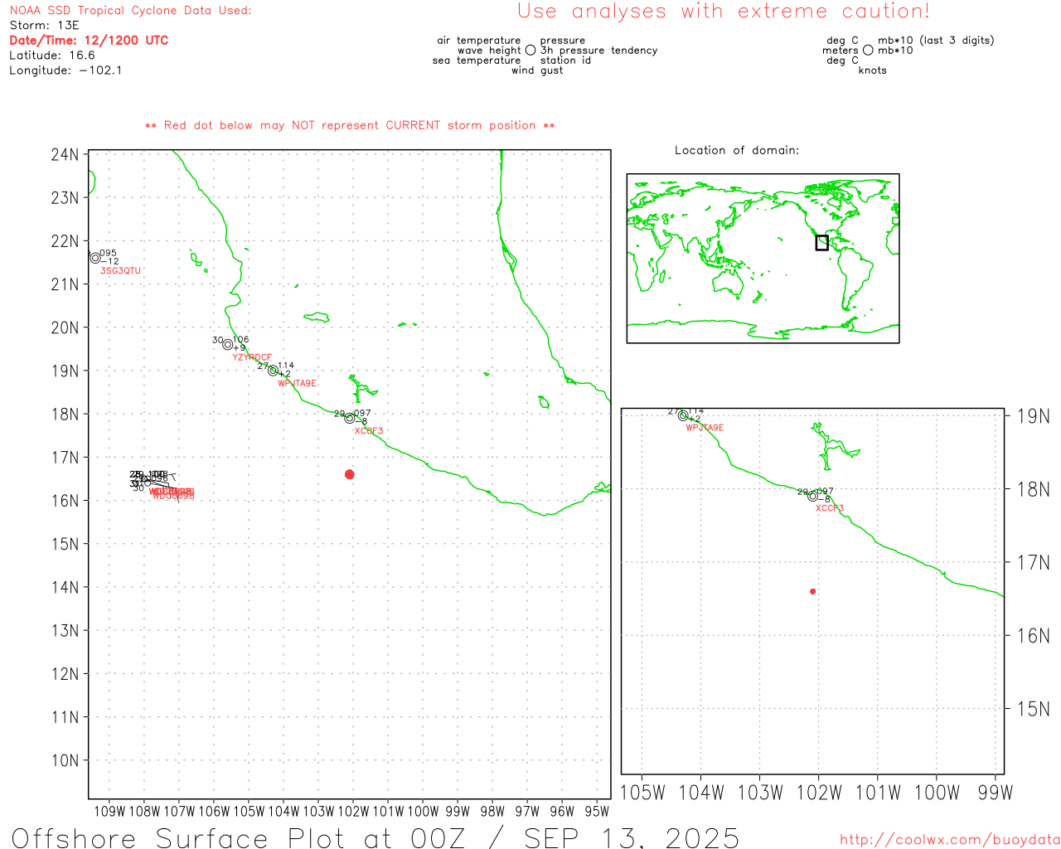Viewport: 1061px width, 849px height.
Task: Click the 24N latitude label on main map
Action: tap(65, 155)
